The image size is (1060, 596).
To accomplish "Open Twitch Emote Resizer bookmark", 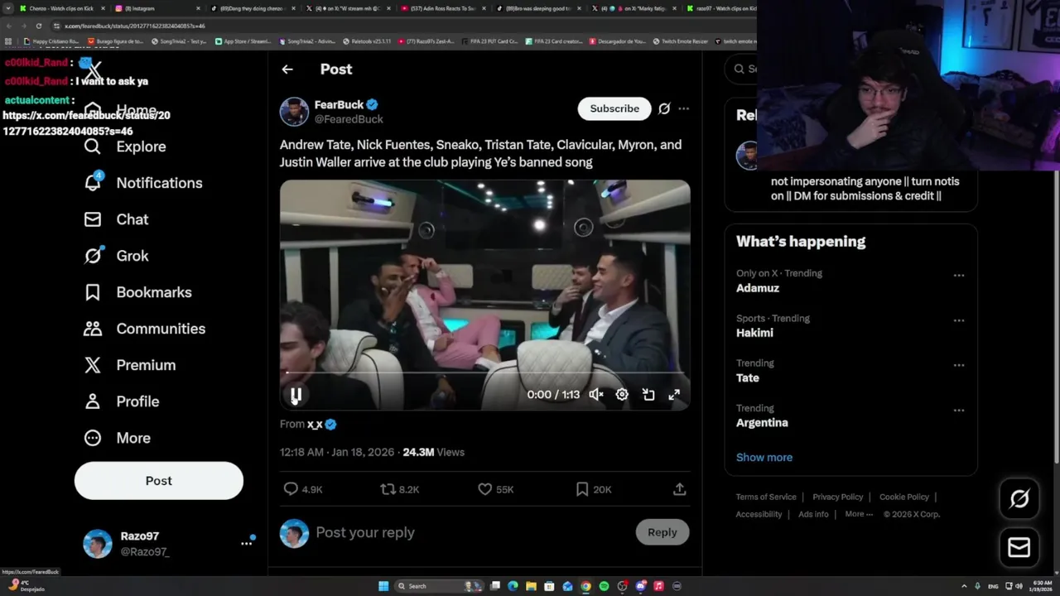I will coord(681,41).
